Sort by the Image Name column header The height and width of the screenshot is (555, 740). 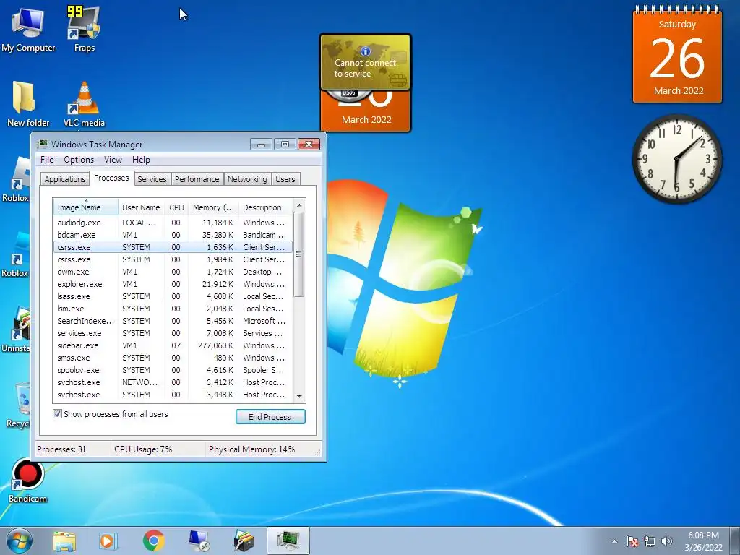click(85, 207)
